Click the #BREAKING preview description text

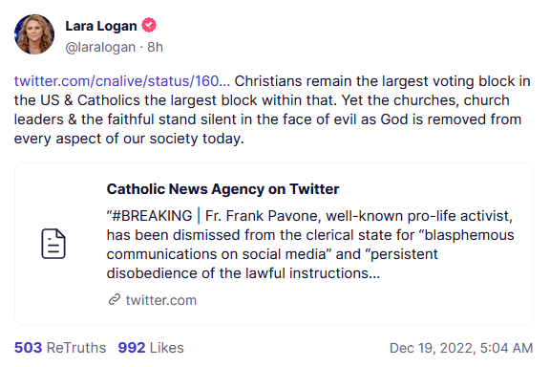[x=310, y=245]
